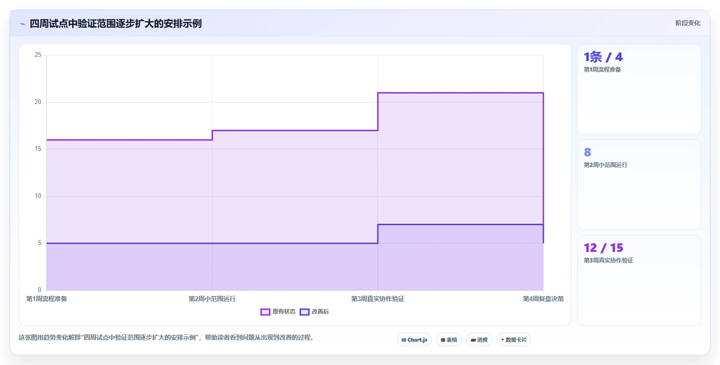Click x-axis label 第4周复盘决策

pos(543,299)
